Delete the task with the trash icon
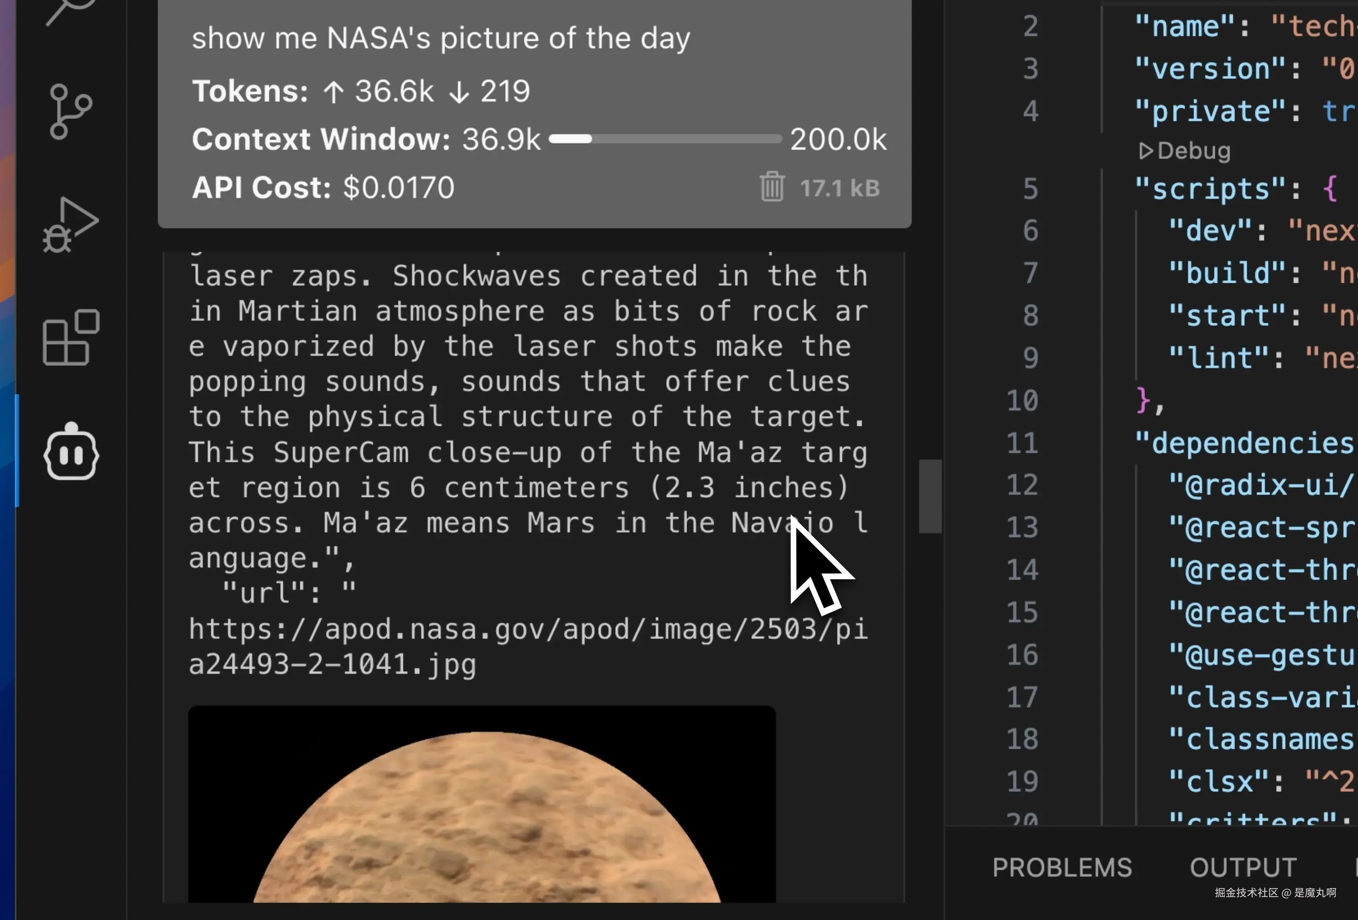 (772, 187)
